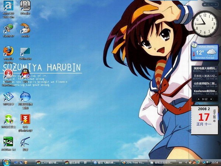Expand hidden tray icons with the taskbar chevron

click(x=186, y=163)
